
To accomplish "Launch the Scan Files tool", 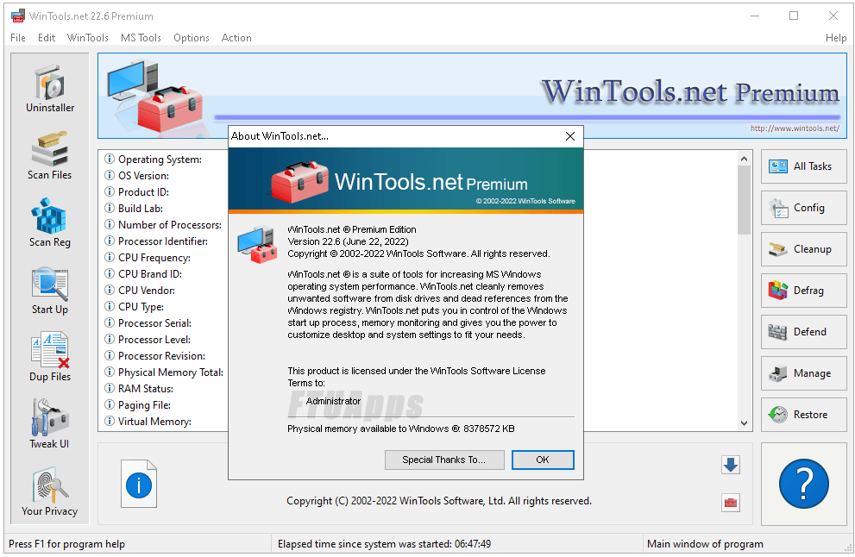I will [50, 156].
